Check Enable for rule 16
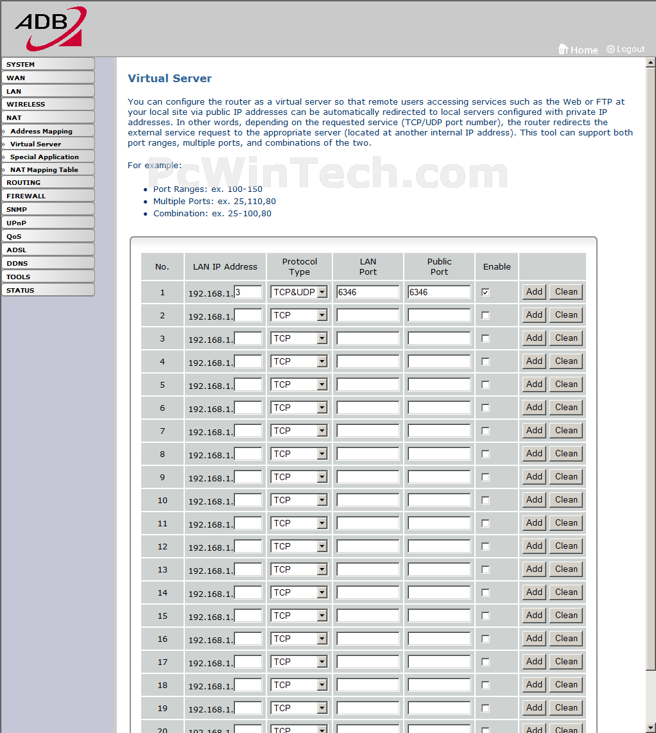 485,639
